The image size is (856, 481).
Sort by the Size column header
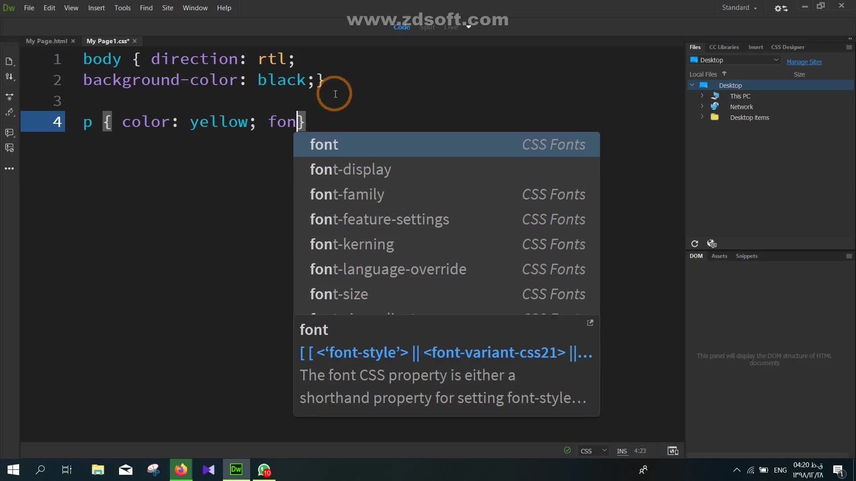[x=799, y=74]
